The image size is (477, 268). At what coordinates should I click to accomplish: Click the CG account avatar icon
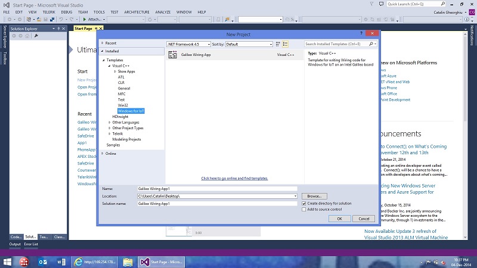pos(472,12)
